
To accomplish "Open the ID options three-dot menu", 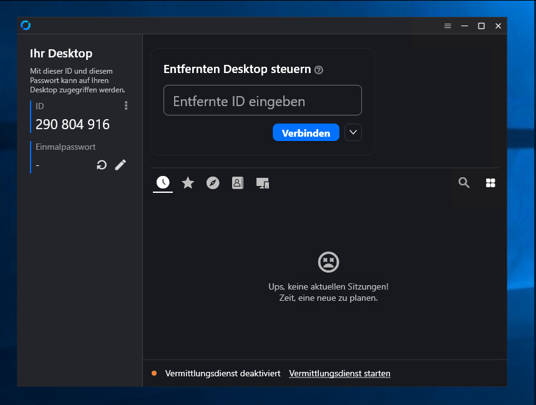I will tap(126, 105).
